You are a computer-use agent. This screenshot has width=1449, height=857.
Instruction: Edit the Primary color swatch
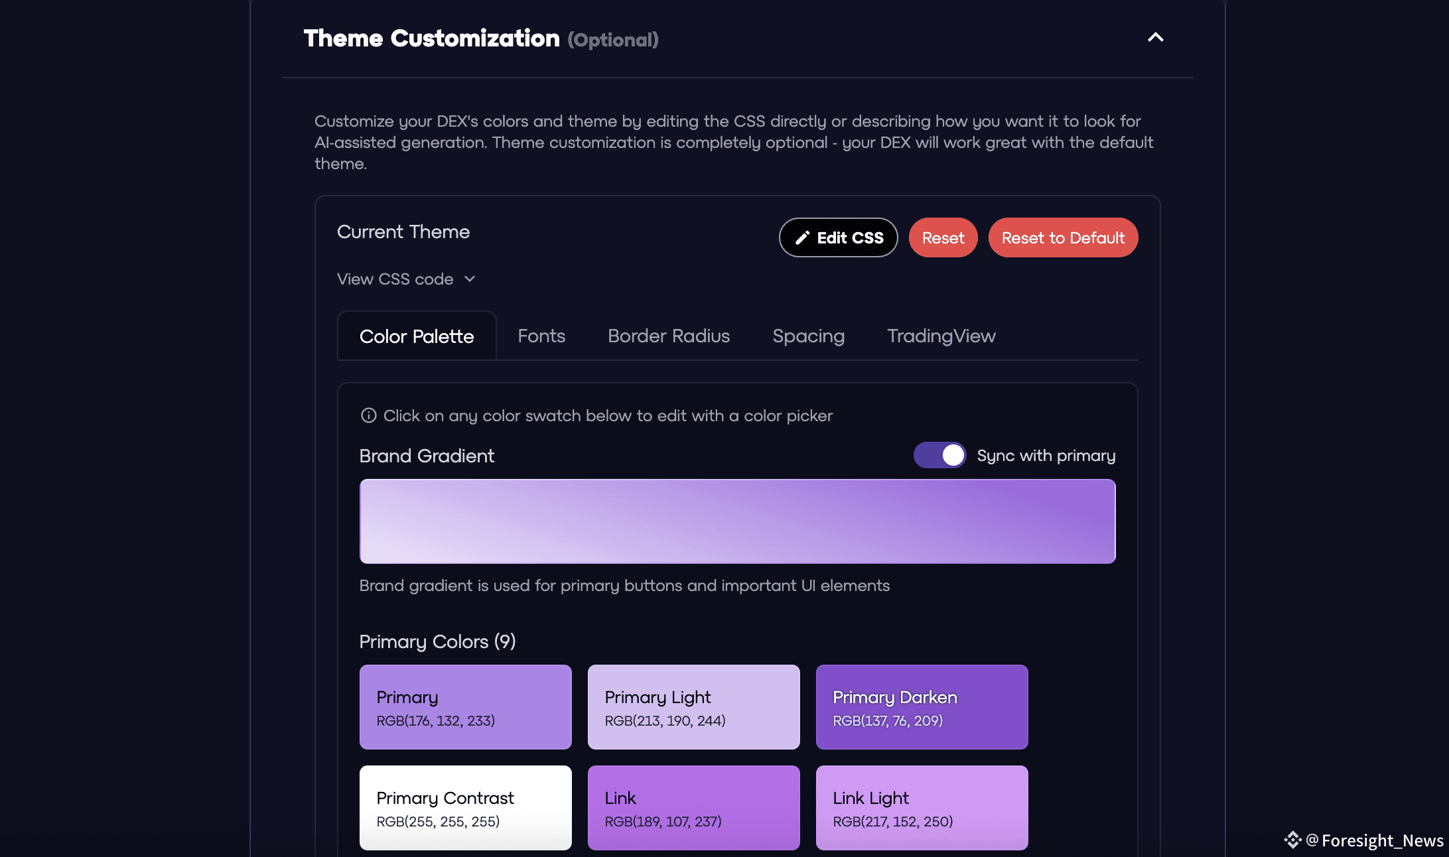[x=465, y=707]
